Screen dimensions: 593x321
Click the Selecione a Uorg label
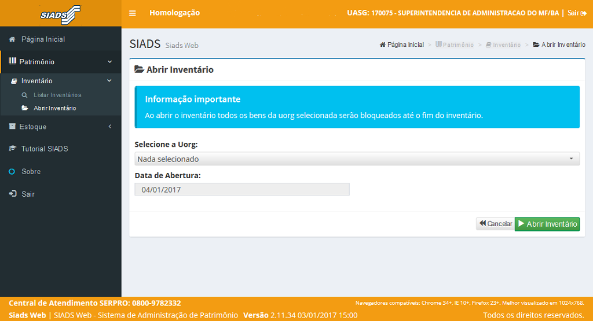point(166,144)
